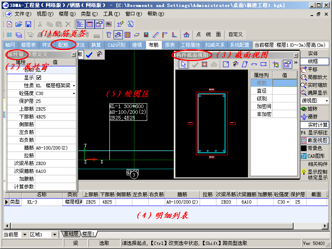Open the 帮助 menu

pyautogui.click(x=156, y=14)
